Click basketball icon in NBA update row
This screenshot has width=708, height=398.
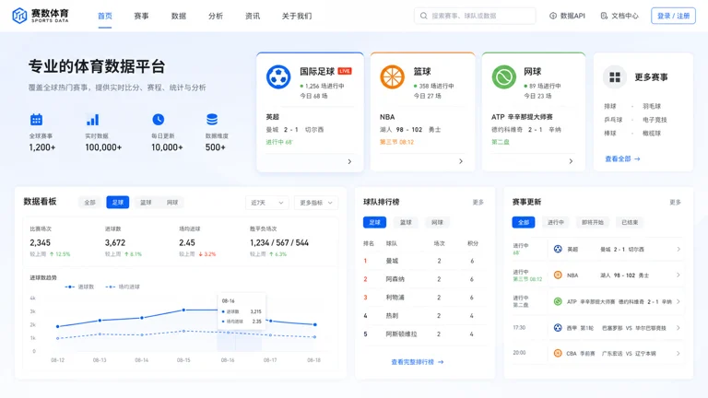tap(558, 275)
